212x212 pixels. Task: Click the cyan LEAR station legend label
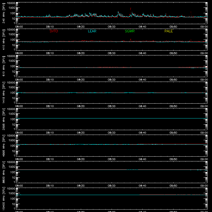92,31
